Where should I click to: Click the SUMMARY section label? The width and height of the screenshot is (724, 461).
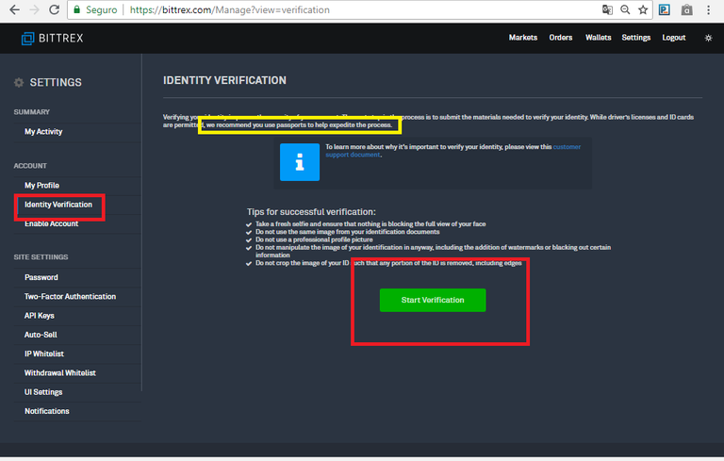31,112
